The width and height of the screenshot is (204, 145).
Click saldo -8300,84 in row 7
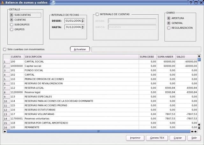186,88
